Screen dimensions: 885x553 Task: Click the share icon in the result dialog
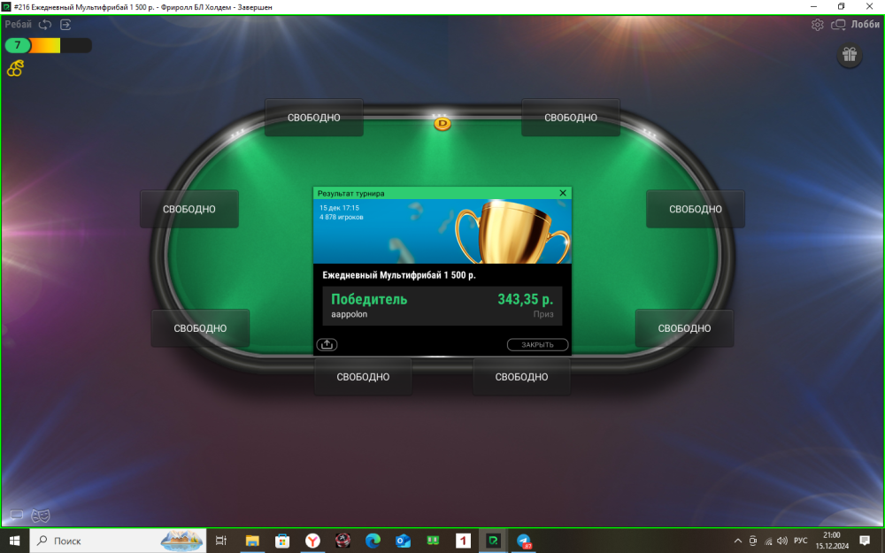click(x=327, y=345)
